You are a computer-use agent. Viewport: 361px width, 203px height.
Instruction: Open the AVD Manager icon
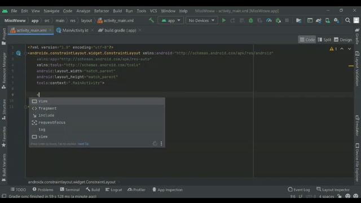(327, 20)
